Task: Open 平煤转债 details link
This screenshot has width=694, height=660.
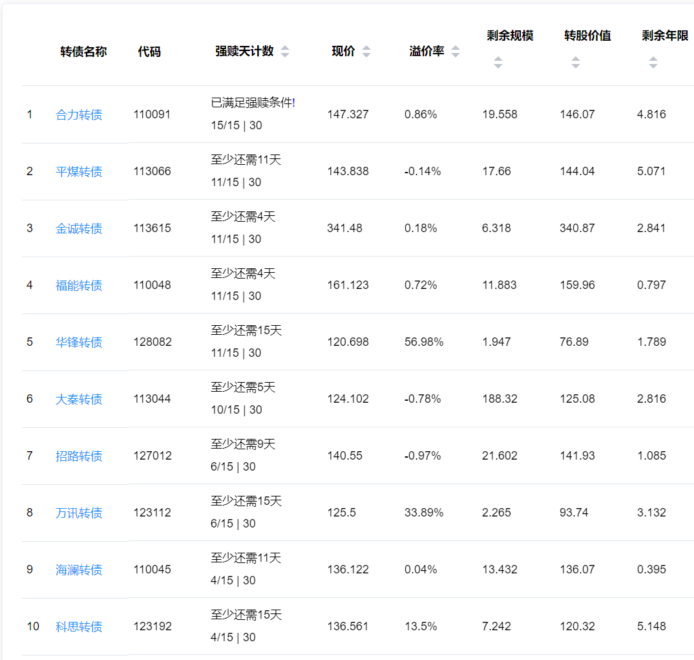Action: click(79, 172)
